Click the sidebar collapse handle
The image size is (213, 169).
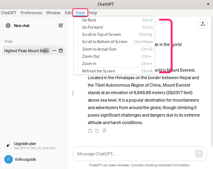pos(73,93)
